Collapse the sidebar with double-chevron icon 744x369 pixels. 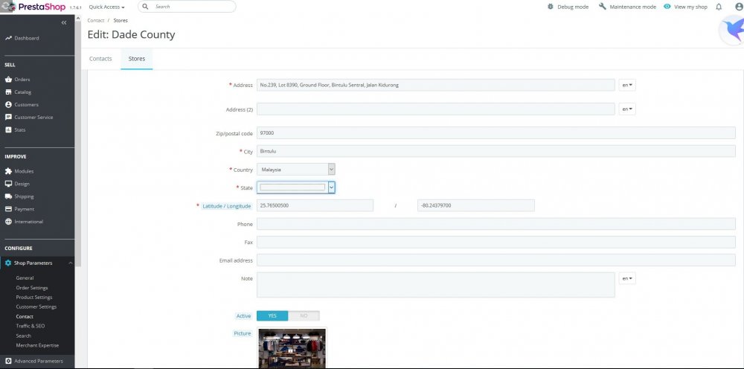[x=64, y=23]
